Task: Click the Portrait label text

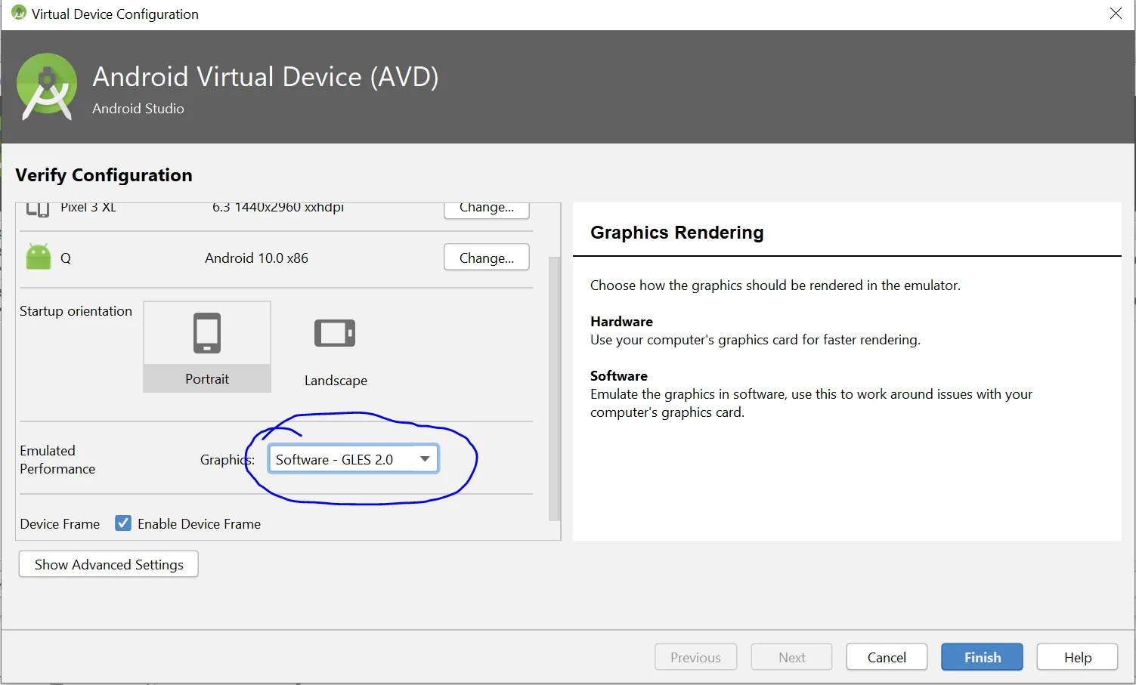Action: tap(207, 379)
